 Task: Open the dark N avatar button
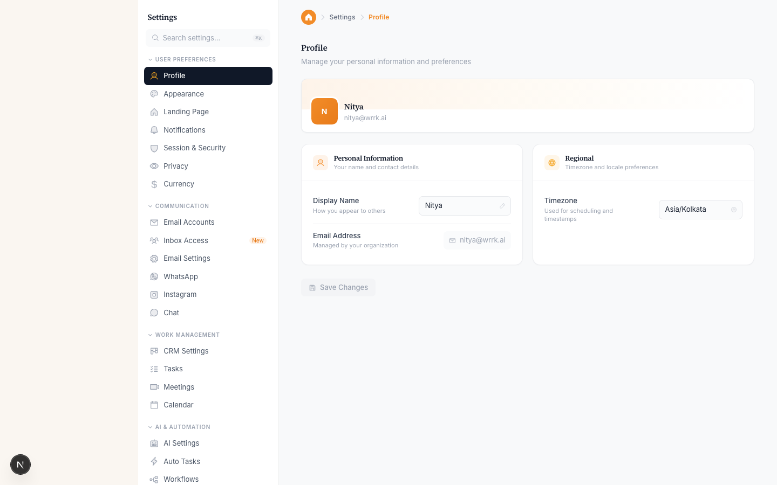pyautogui.click(x=21, y=465)
